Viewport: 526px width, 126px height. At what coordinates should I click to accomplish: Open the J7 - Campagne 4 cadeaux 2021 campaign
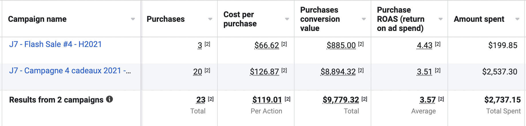(70, 71)
